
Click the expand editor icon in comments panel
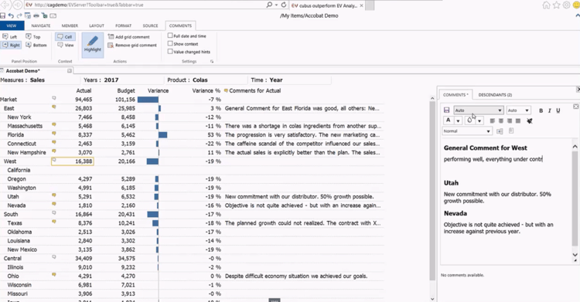575,107
